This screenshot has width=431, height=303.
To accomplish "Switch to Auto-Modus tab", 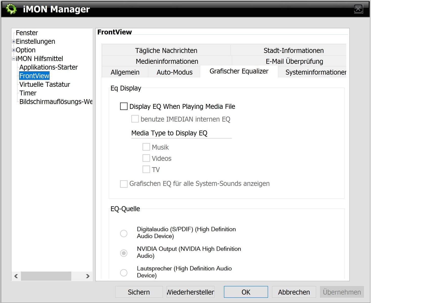I will click(x=174, y=72).
